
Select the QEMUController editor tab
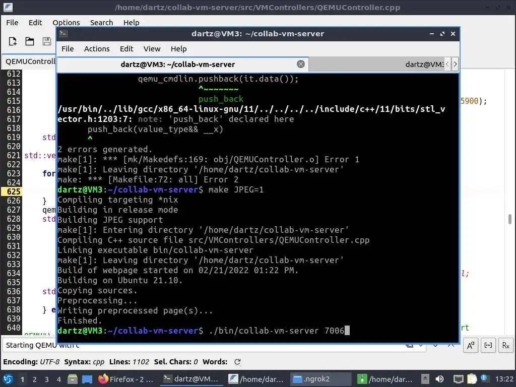click(29, 61)
